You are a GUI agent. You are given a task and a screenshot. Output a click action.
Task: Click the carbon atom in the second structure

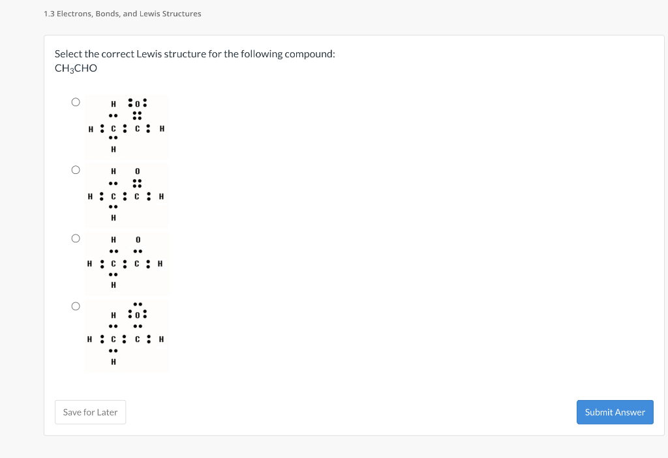(114, 195)
